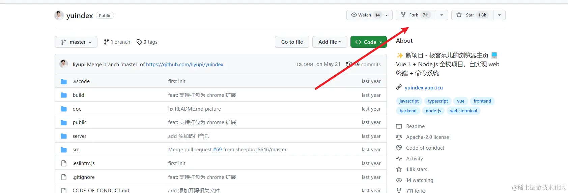Click the Code of conduct heart icon
568x193 pixels.
tap(399, 148)
